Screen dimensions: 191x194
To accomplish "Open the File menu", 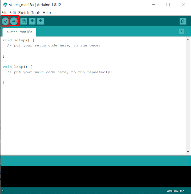I will (x=5, y=13).
